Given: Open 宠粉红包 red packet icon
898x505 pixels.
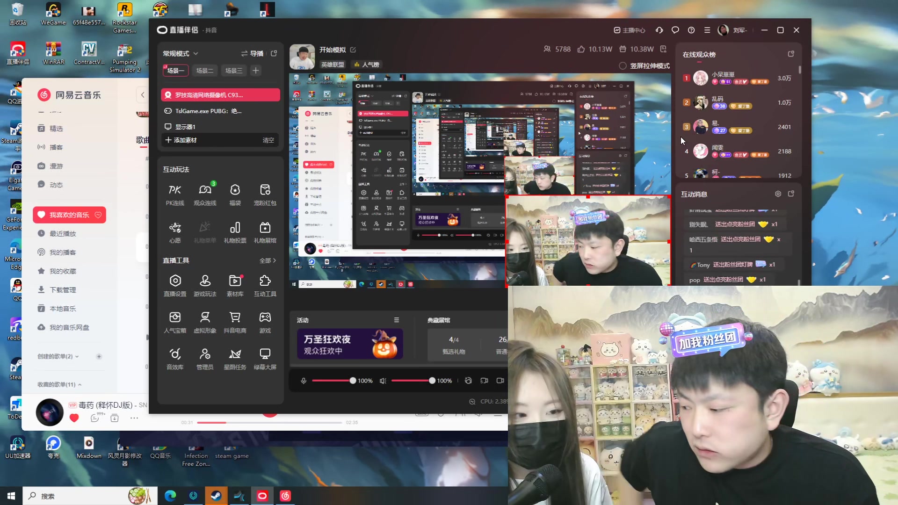Looking at the screenshot, I should [x=265, y=195].
